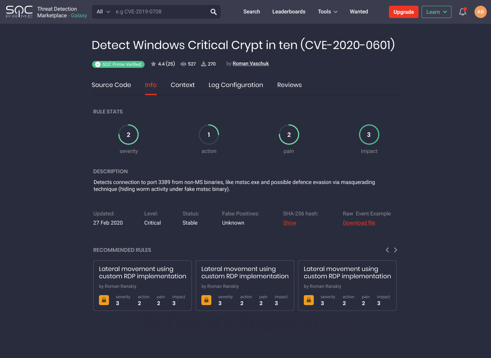Click the Upgrade button
Image resolution: width=491 pixels, height=358 pixels.
(404, 11)
